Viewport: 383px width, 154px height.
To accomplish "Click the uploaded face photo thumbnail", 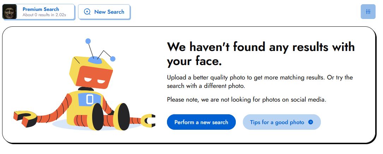I will [10, 12].
